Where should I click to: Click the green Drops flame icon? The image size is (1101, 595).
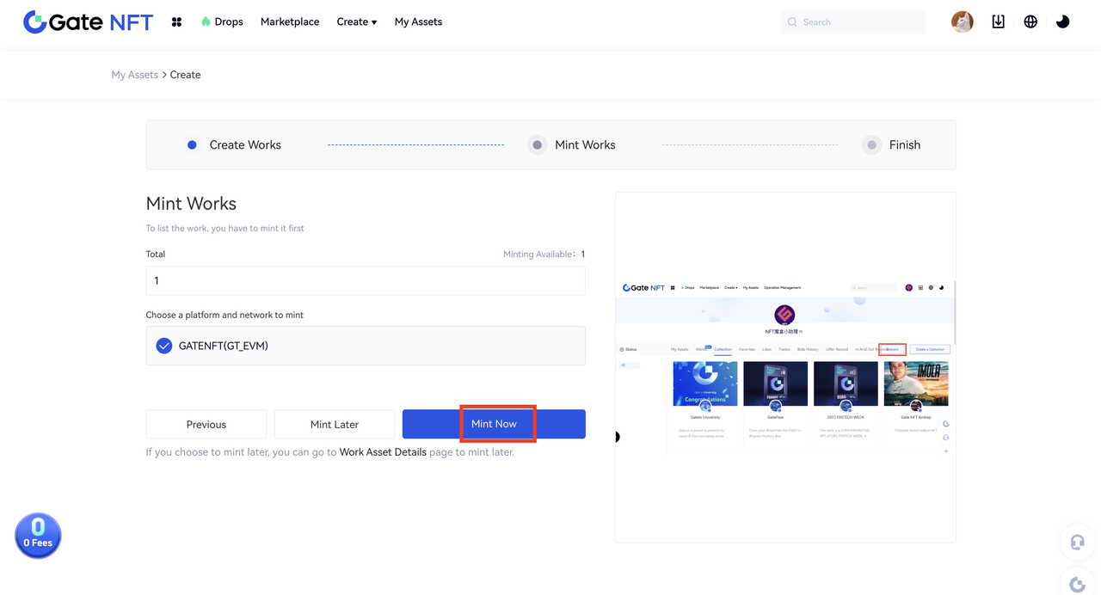pos(206,22)
